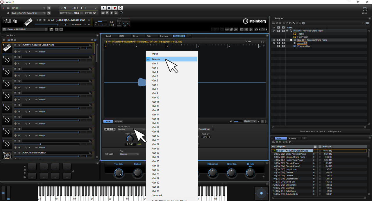The width and height of the screenshot is (372, 201).
Task: Choose Master in the input source menu
Action: pyautogui.click(x=172, y=59)
